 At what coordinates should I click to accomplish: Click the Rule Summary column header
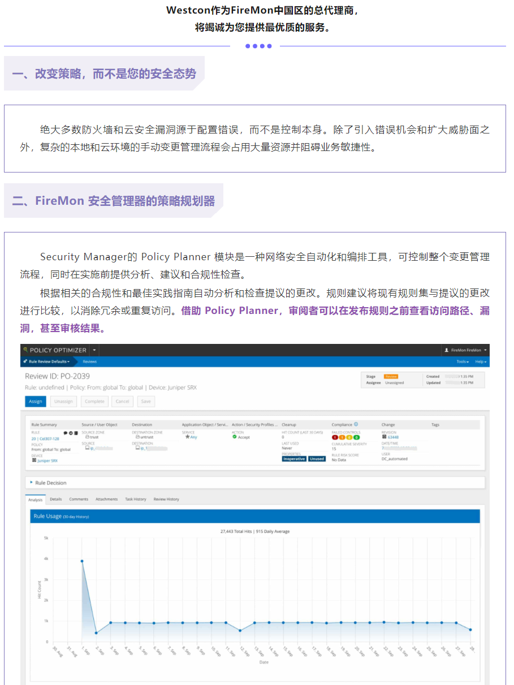tap(44, 425)
